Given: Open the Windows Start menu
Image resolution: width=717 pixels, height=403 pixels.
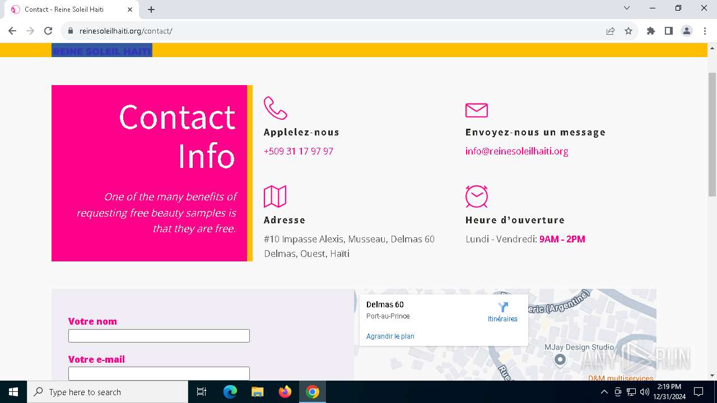Looking at the screenshot, I should tap(13, 392).
